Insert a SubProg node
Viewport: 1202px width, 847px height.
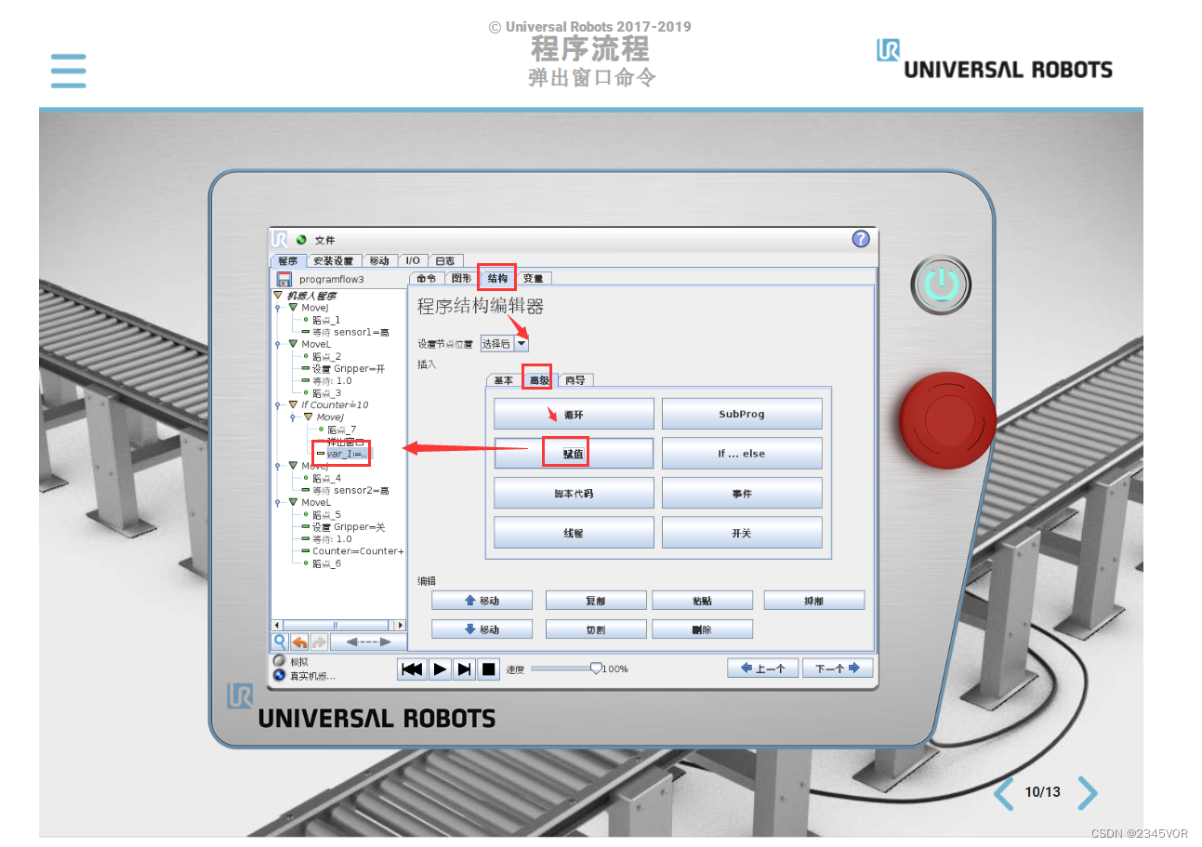tap(742, 414)
